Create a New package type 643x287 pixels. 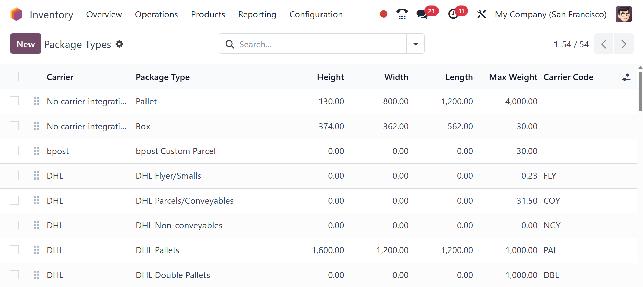pos(25,44)
